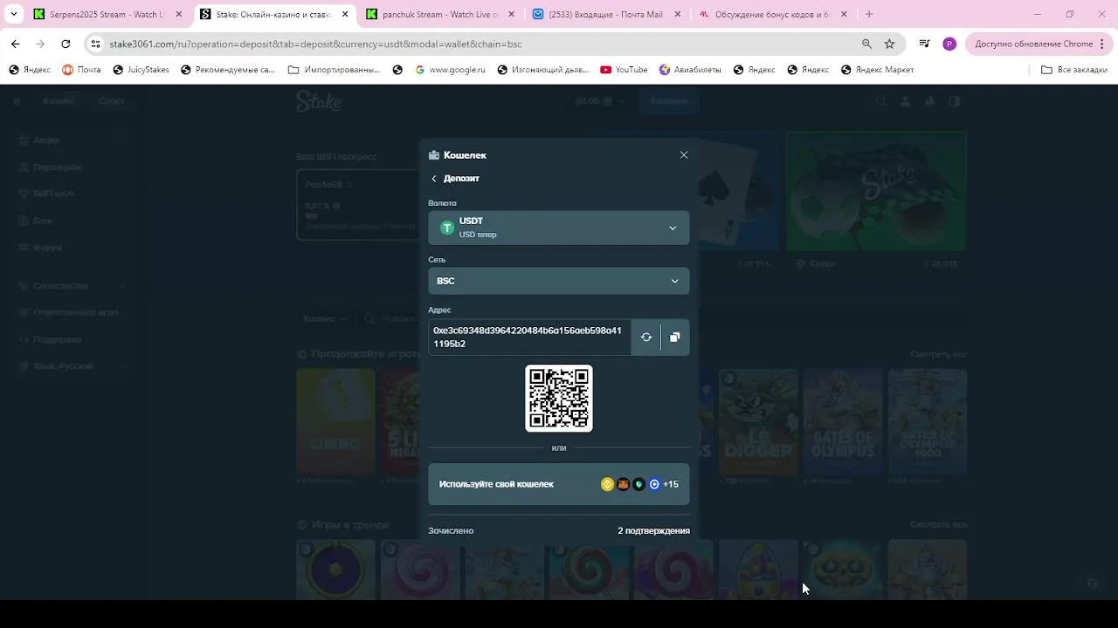
Task: Close the wallet modal with the X
Action: tap(684, 155)
